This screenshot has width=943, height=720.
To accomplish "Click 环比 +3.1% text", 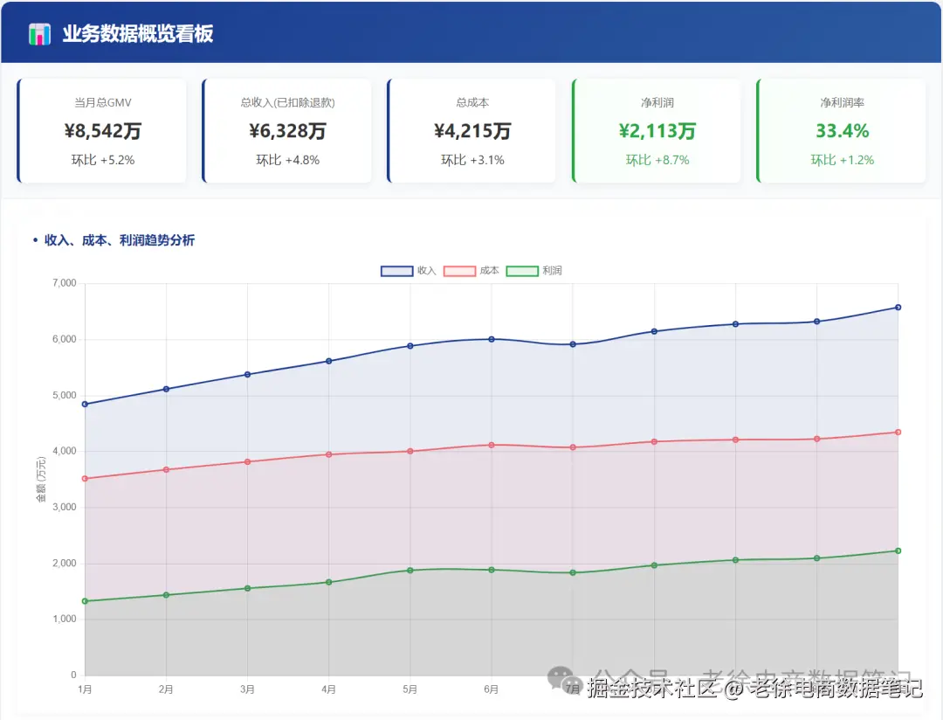I will [472, 160].
